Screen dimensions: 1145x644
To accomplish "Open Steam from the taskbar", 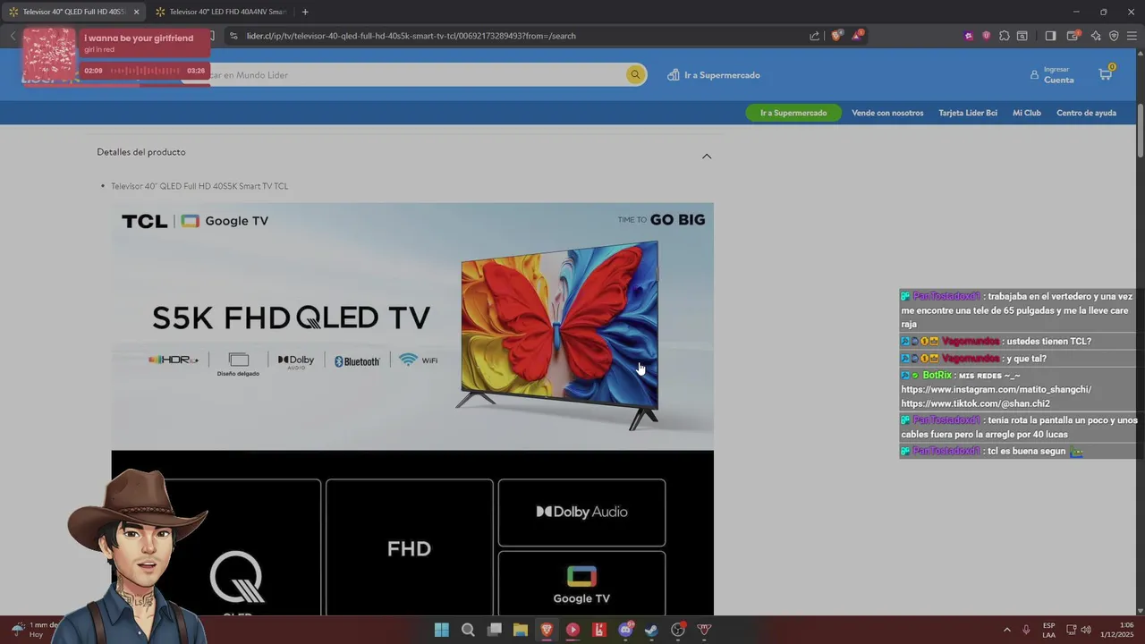I will pos(651,630).
